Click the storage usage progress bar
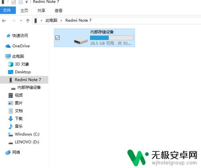The width and height of the screenshot is (201, 168). [112, 38]
